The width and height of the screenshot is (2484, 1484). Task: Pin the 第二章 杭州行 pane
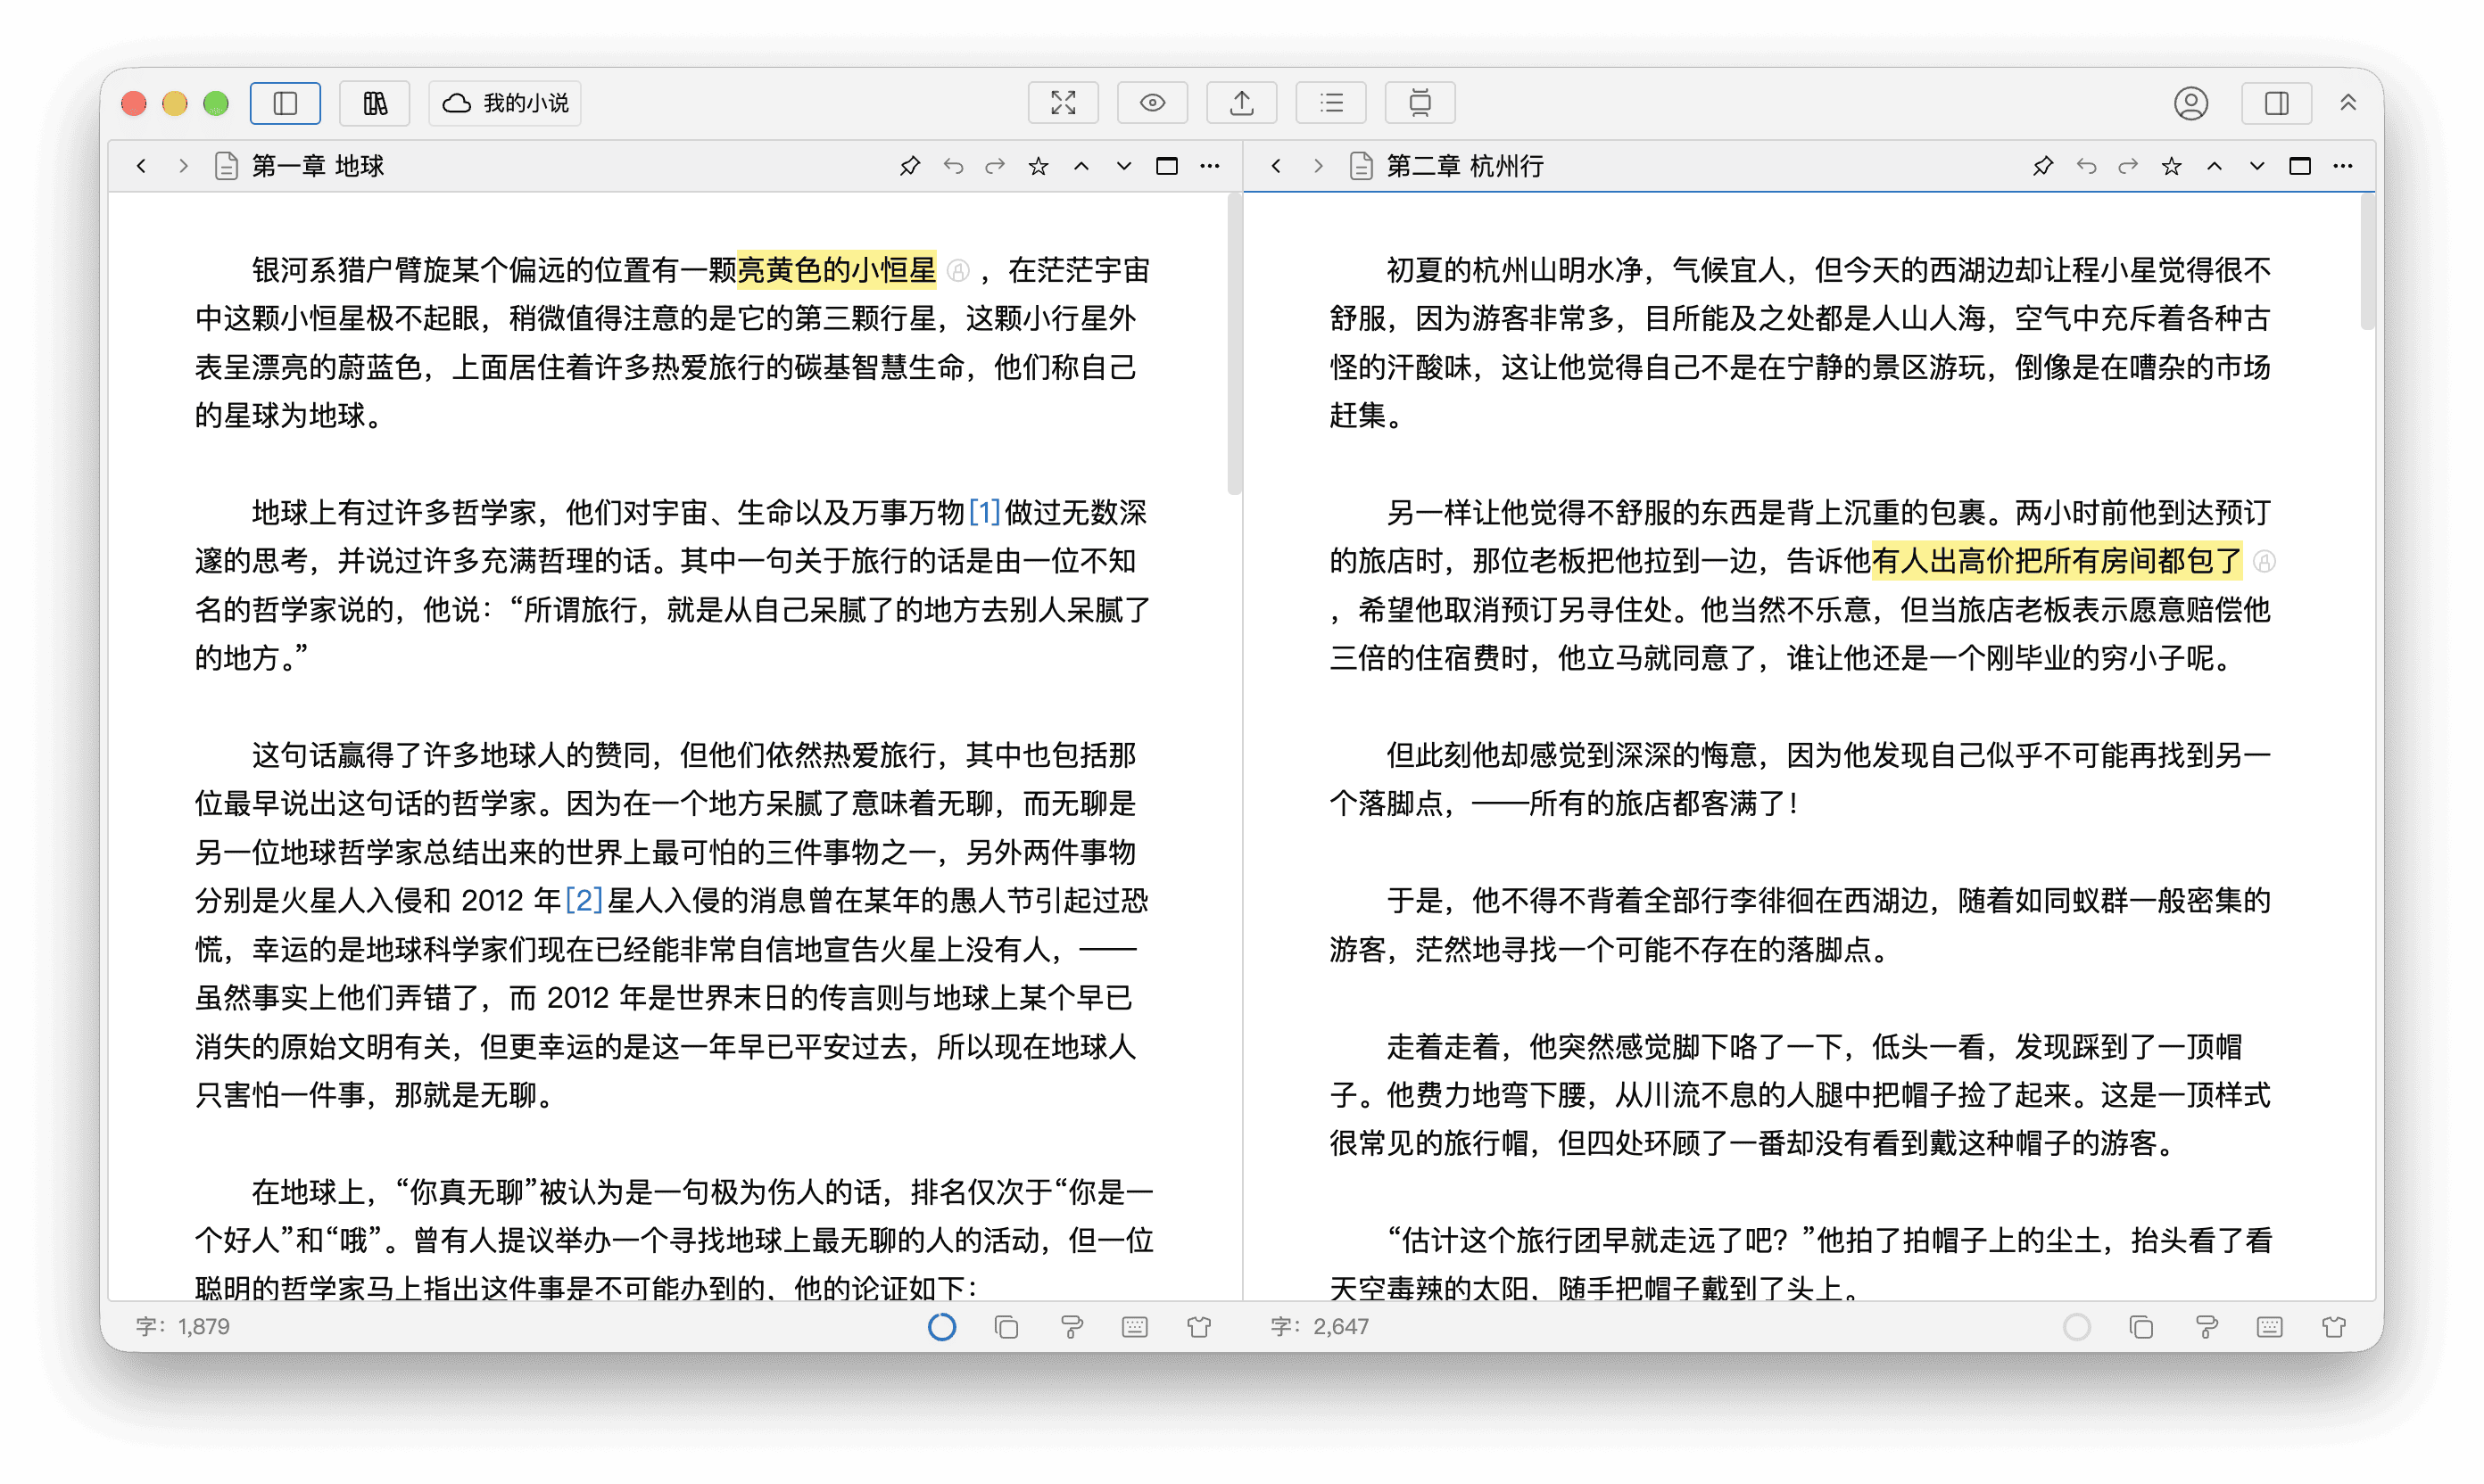click(x=2043, y=166)
